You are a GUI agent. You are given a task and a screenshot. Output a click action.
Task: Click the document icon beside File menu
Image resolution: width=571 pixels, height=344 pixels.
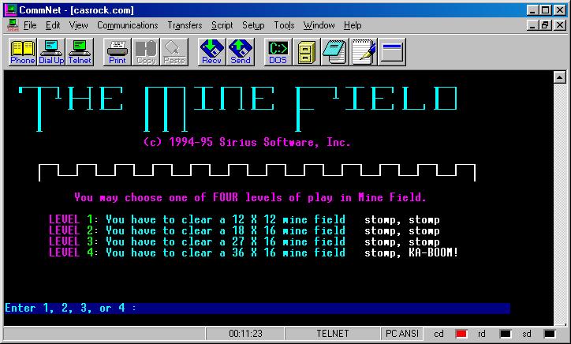(x=13, y=25)
